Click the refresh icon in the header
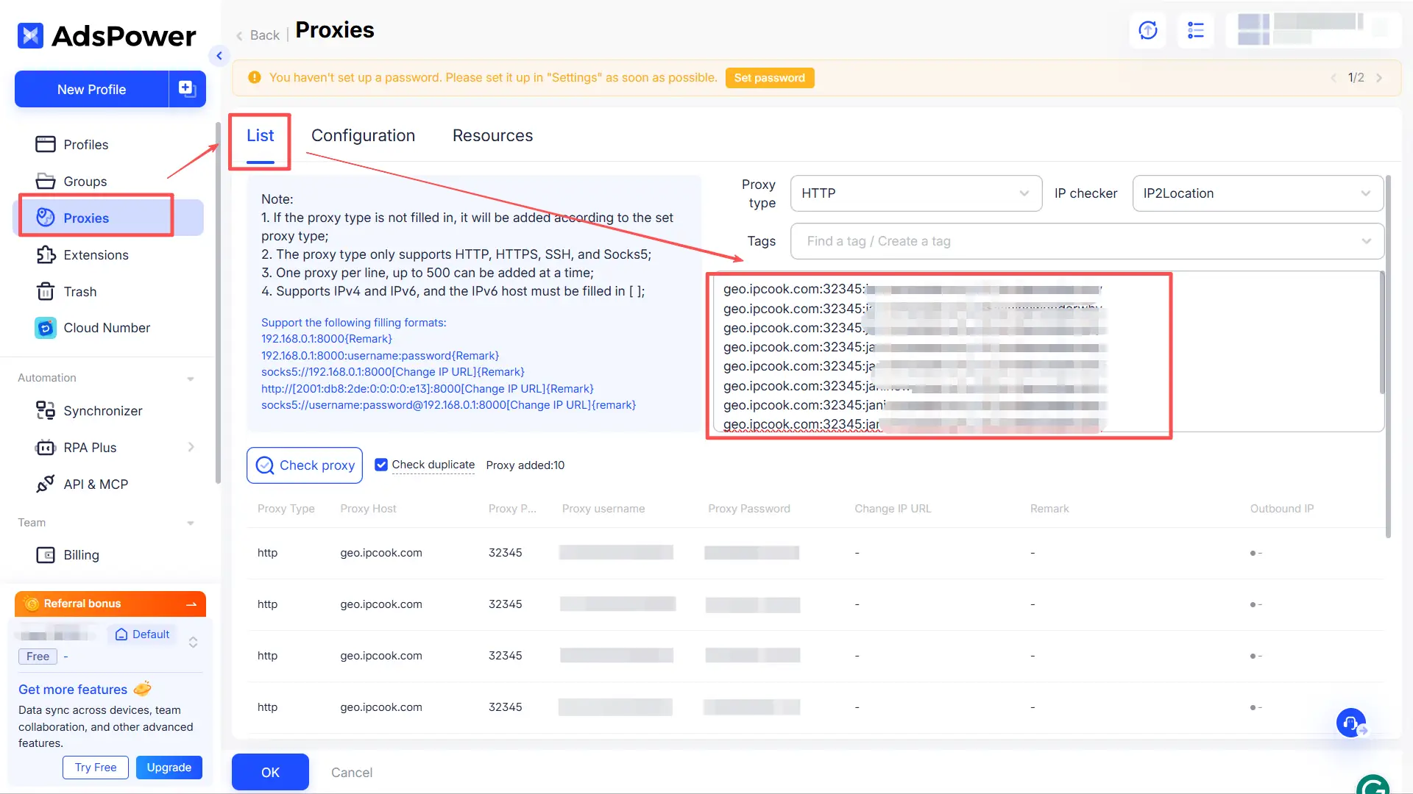Image resolution: width=1413 pixels, height=794 pixels. coord(1147,30)
